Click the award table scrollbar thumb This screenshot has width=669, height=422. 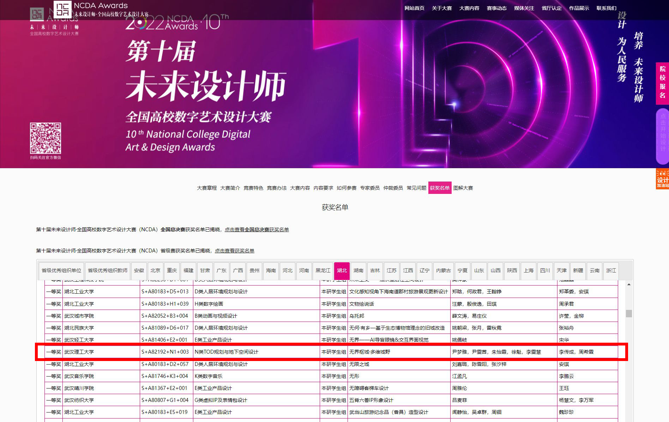pos(629,313)
